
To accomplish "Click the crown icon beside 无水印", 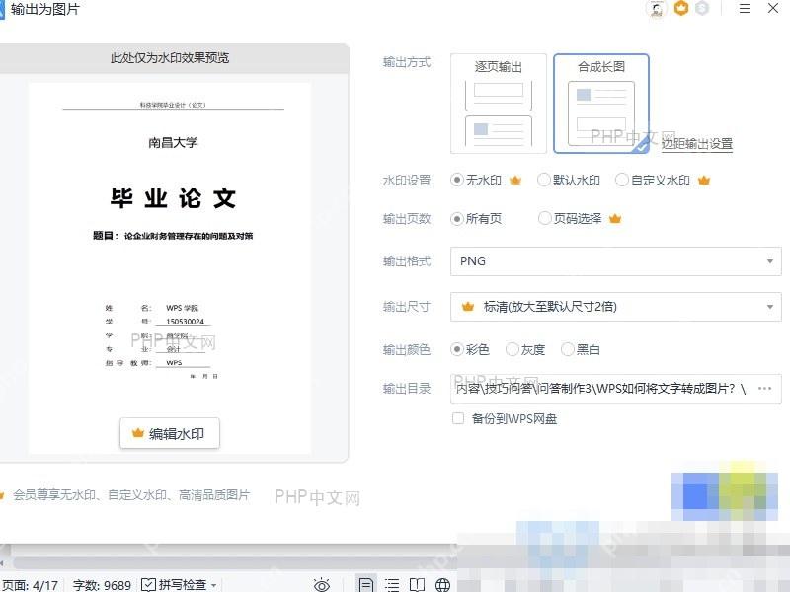I will pos(514,180).
